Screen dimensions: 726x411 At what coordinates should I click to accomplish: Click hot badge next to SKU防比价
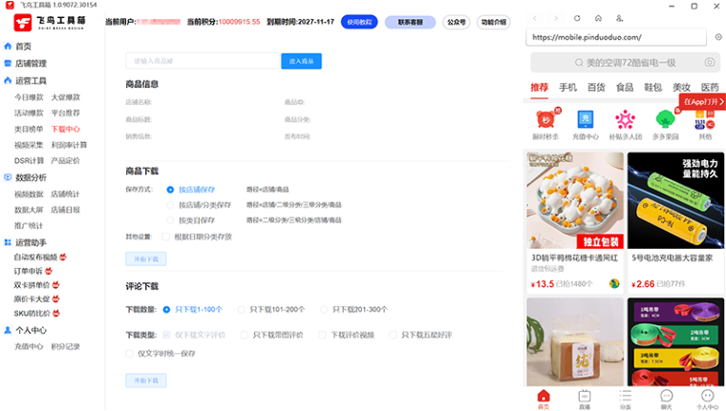(56, 313)
